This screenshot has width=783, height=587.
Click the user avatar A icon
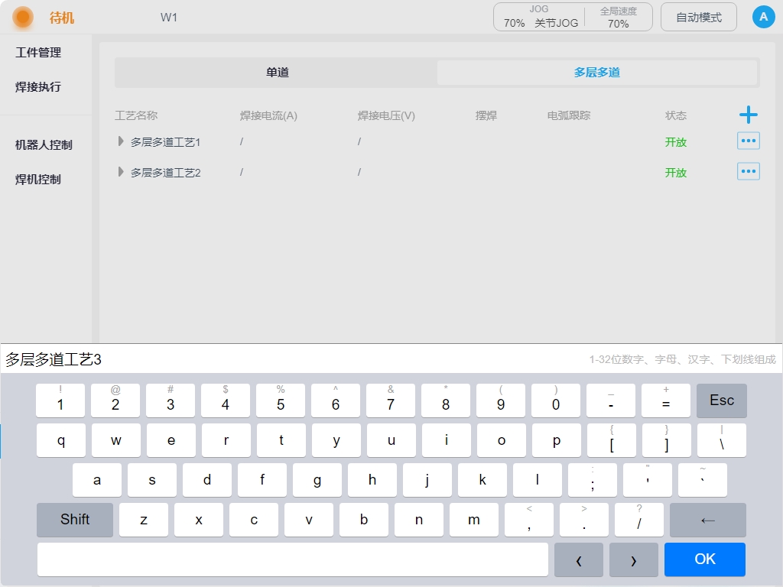pos(763,17)
